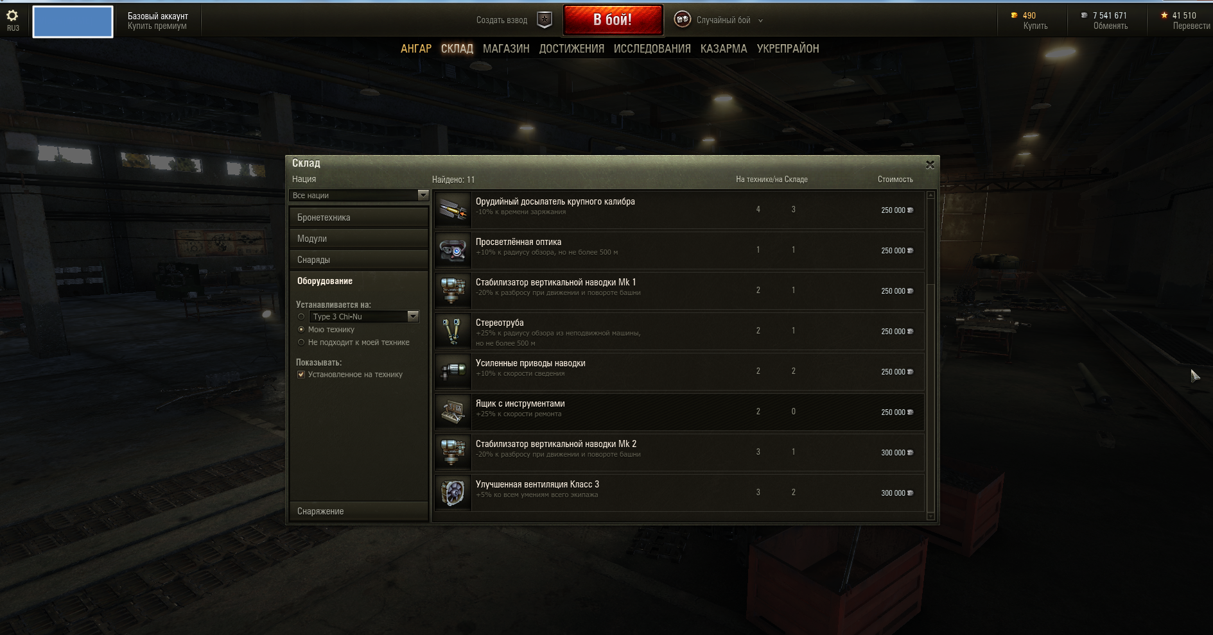Open the Все нации nation dropdown
This screenshot has width=1213, height=635.
pyautogui.click(x=359, y=195)
